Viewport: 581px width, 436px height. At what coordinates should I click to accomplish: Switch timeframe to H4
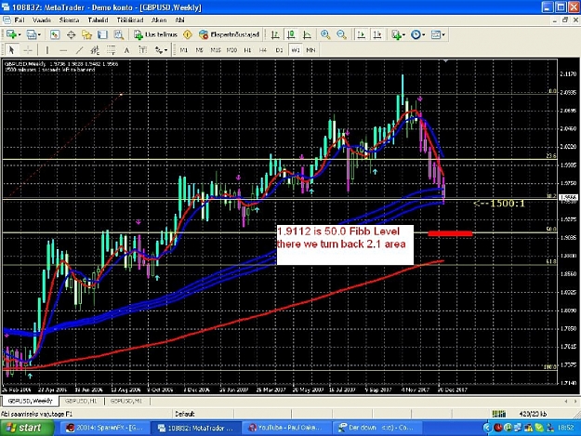263,49
